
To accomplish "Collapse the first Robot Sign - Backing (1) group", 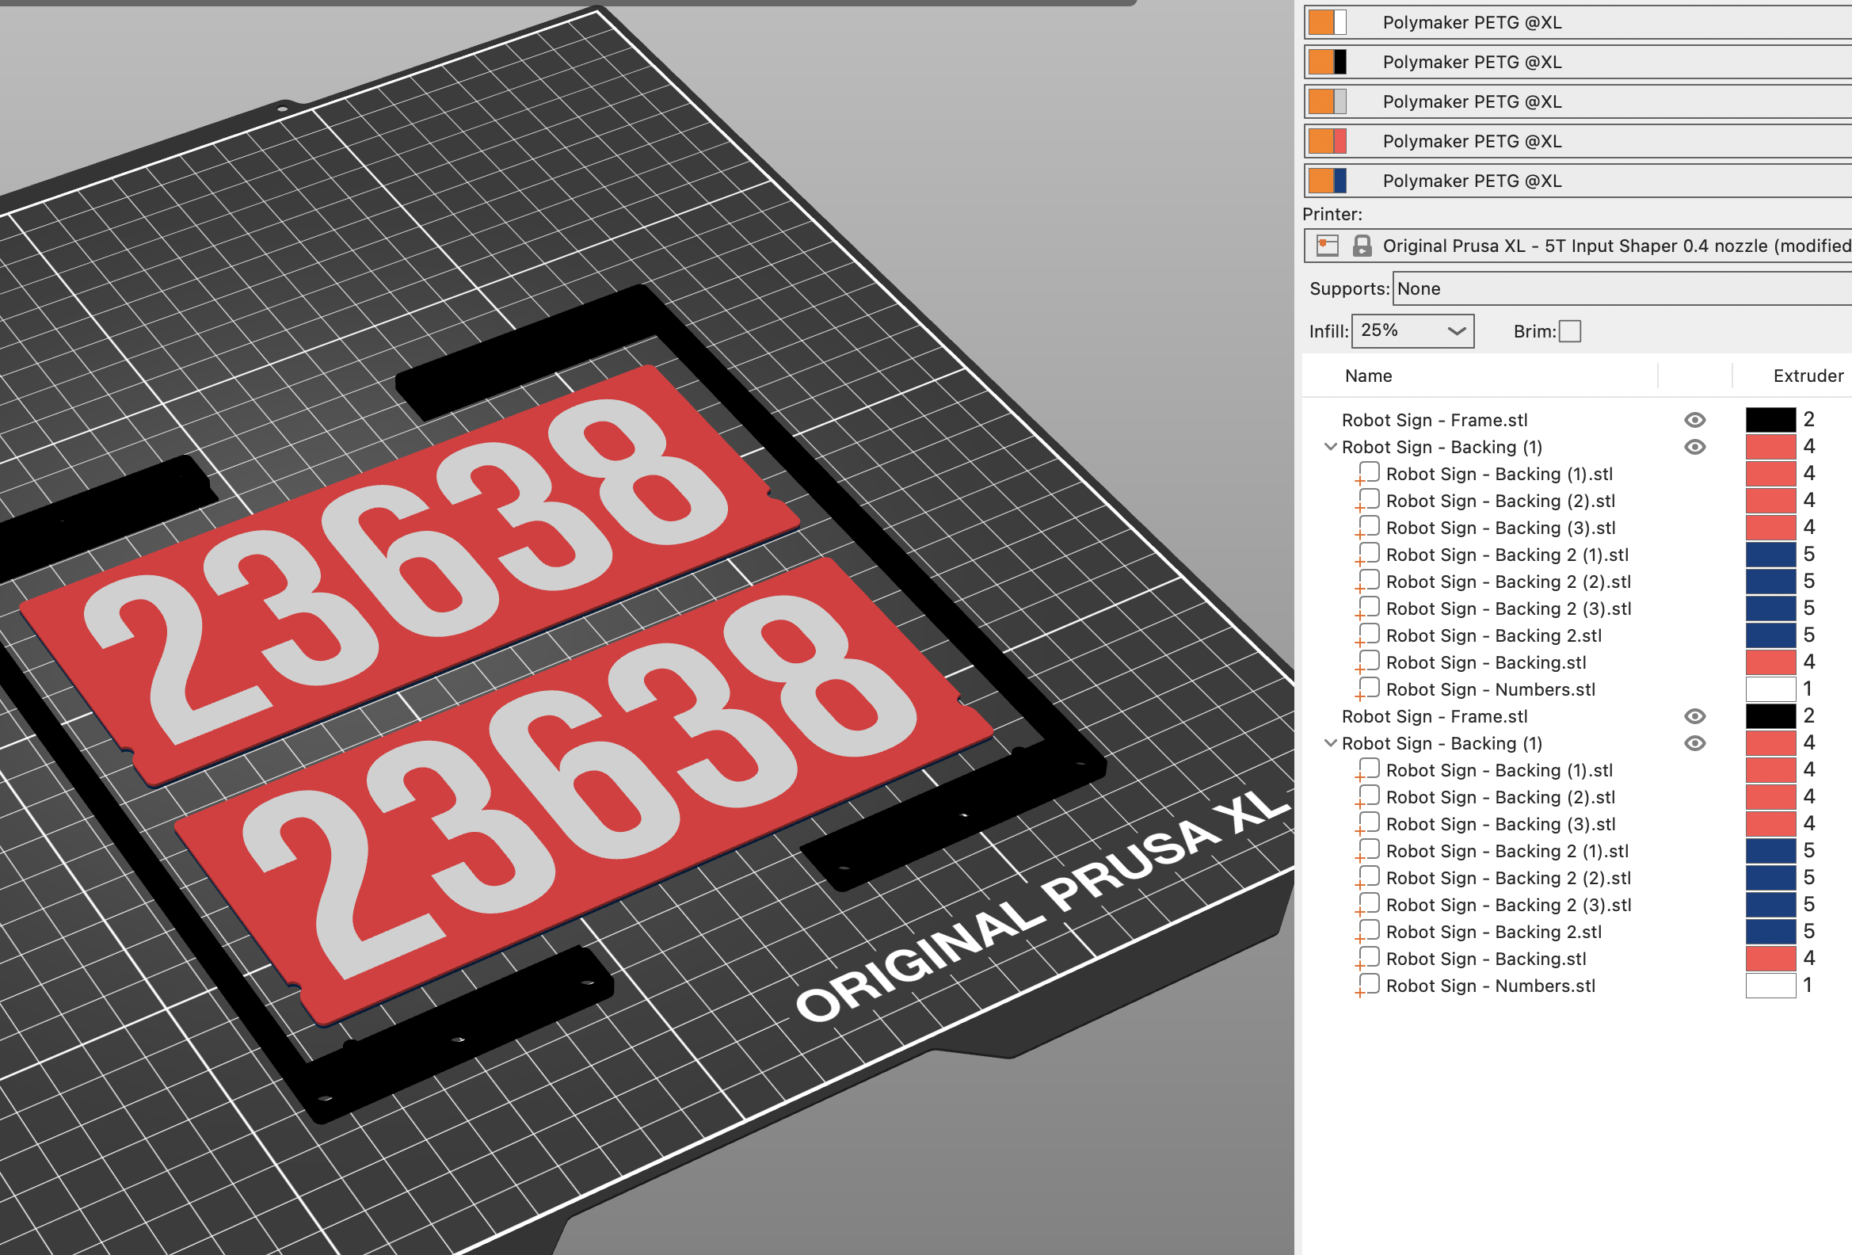I will click(x=1330, y=447).
